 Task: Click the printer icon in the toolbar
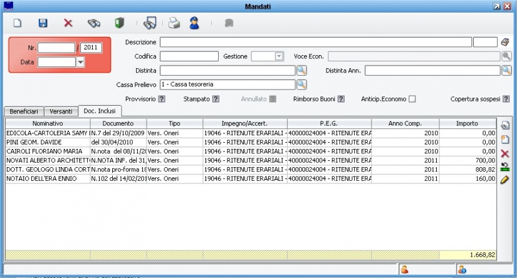tap(174, 24)
